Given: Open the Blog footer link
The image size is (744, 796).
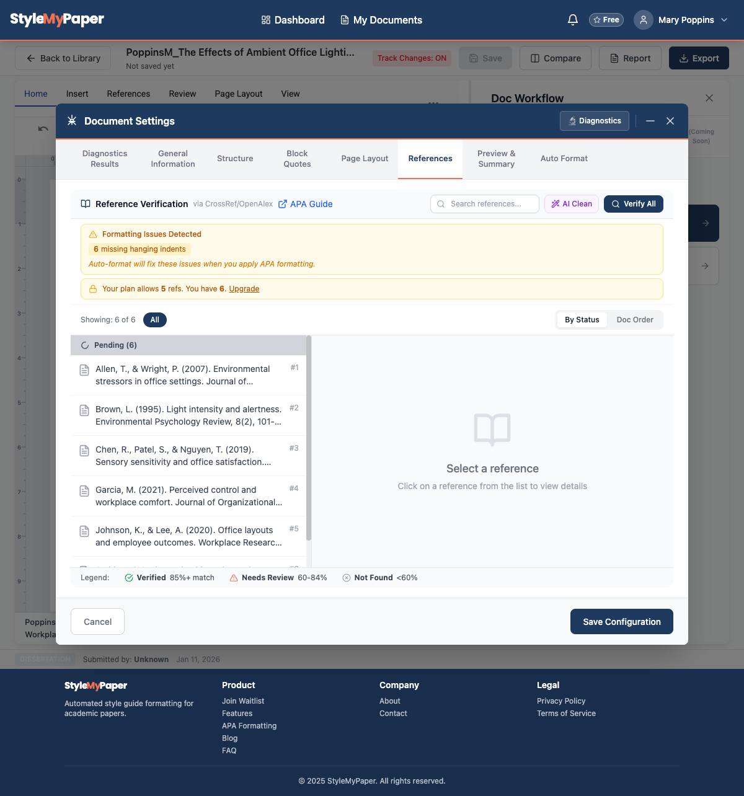Looking at the screenshot, I should [230, 738].
